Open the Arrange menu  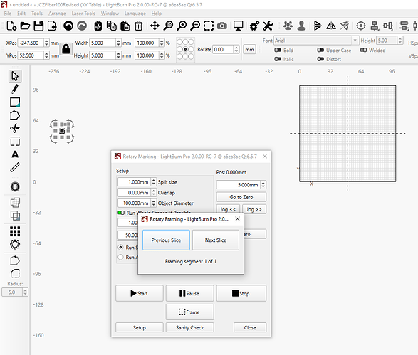click(57, 14)
